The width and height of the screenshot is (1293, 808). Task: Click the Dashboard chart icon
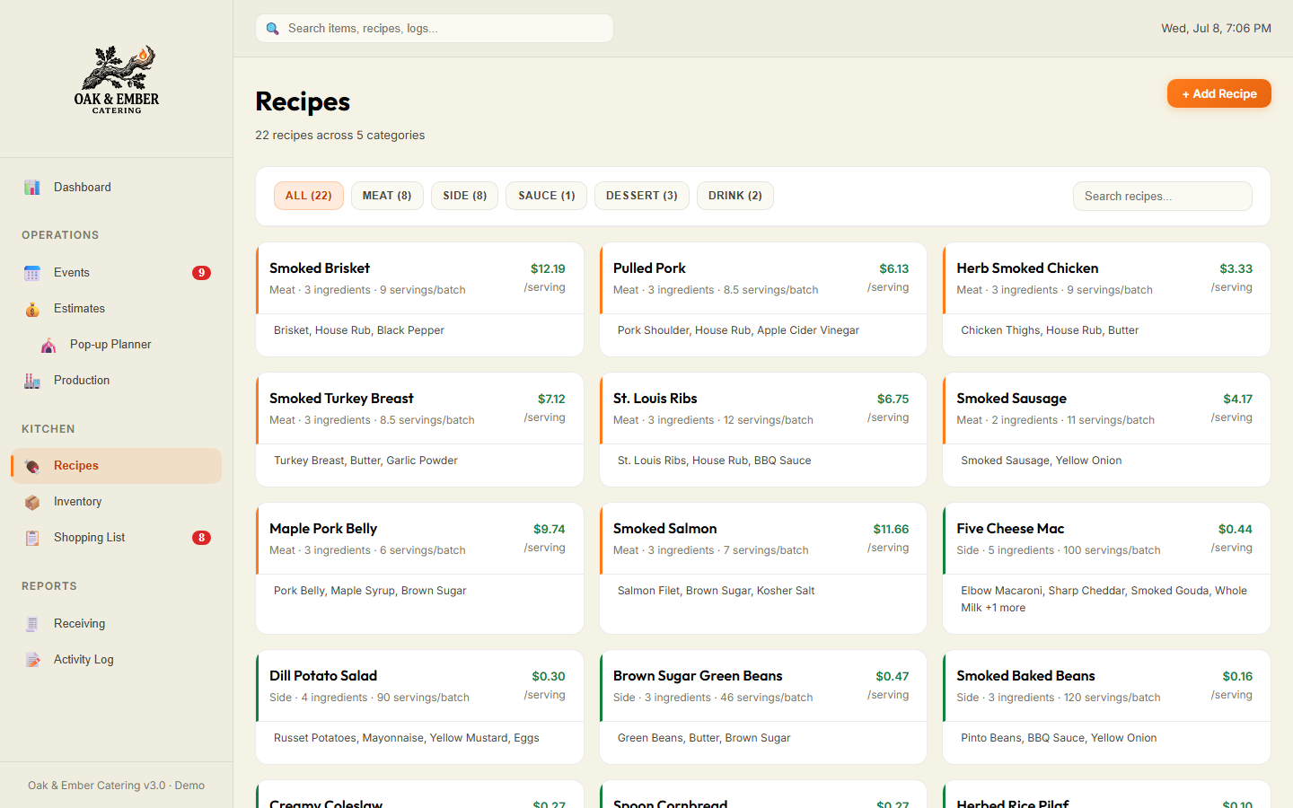32,188
